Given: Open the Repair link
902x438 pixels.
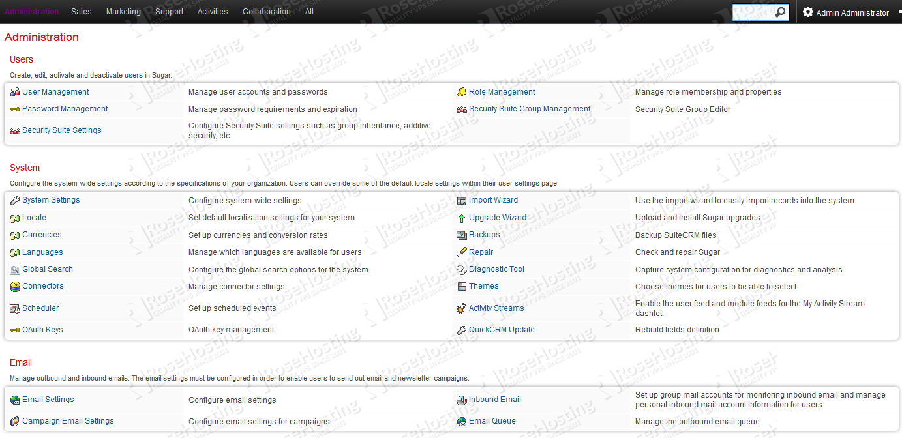Looking at the screenshot, I should click(481, 252).
